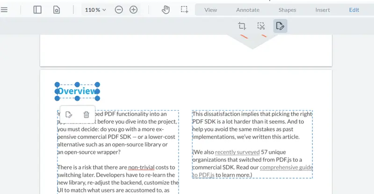The width and height of the screenshot is (374, 194).
Task: Click the bottom-middle resize handle of Overview
Action: click(x=77, y=98)
